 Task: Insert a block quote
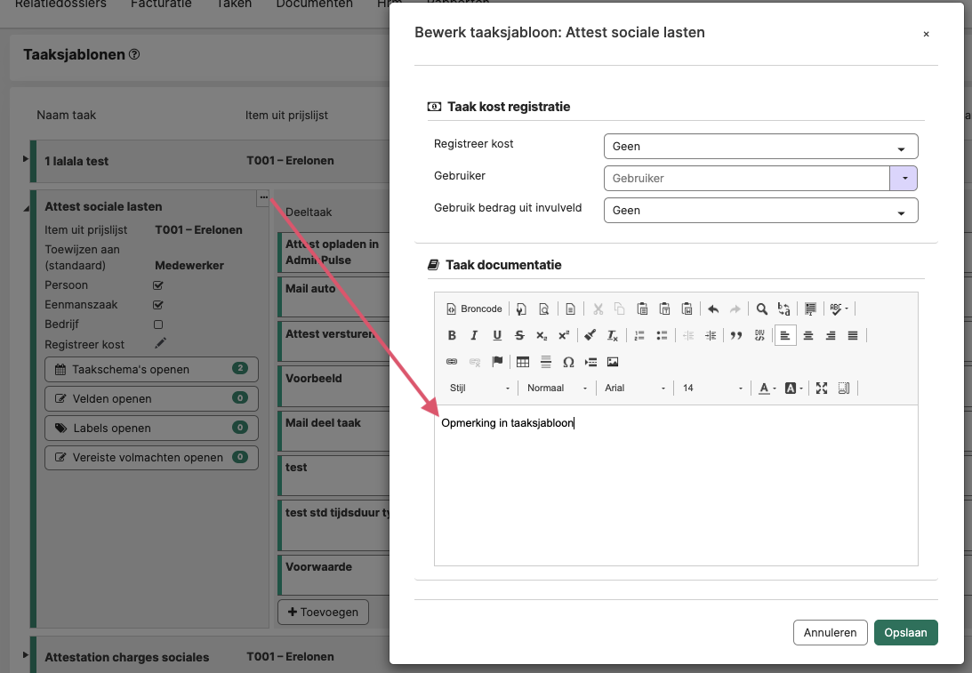pyautogui.click(x=735, y=335)
